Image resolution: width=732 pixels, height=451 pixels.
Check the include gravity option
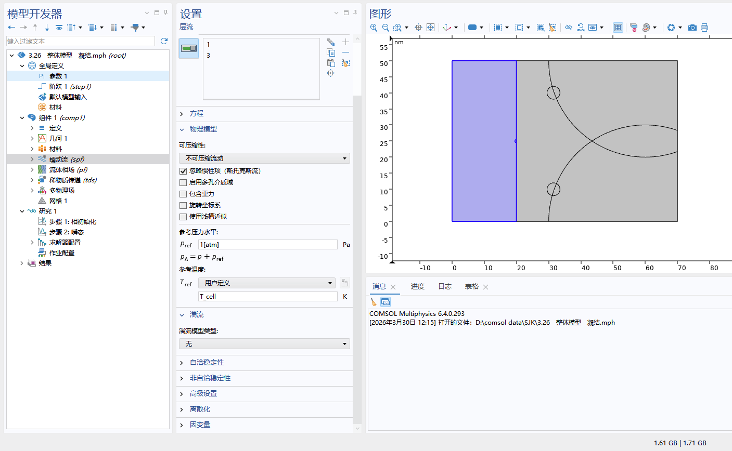click(183, 194)
